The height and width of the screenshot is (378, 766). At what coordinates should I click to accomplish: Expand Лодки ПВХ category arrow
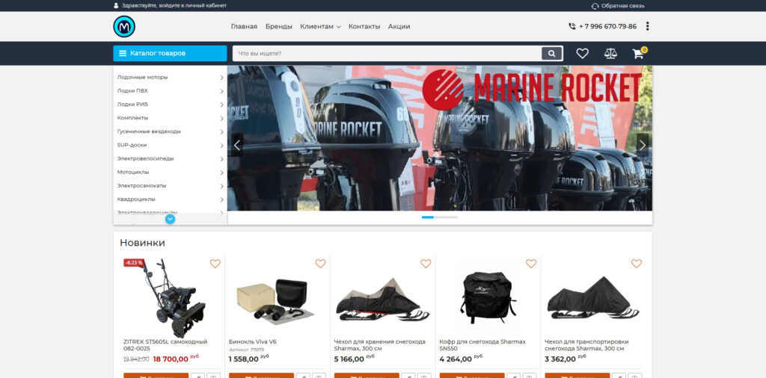click(x=221, y=91)
